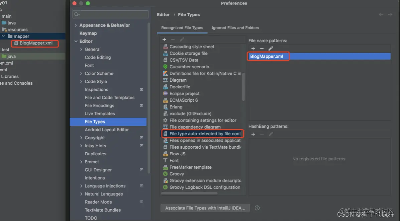
Task: Expand the Inlay Hints node
Action: pyautogui.click(x=81, y=146)
